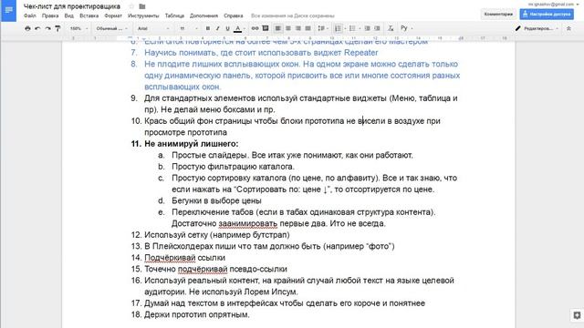The height and width of the screenshot is (328, 584).
Task: Open the Вставка menu
Action: click(x=89, y=15)
